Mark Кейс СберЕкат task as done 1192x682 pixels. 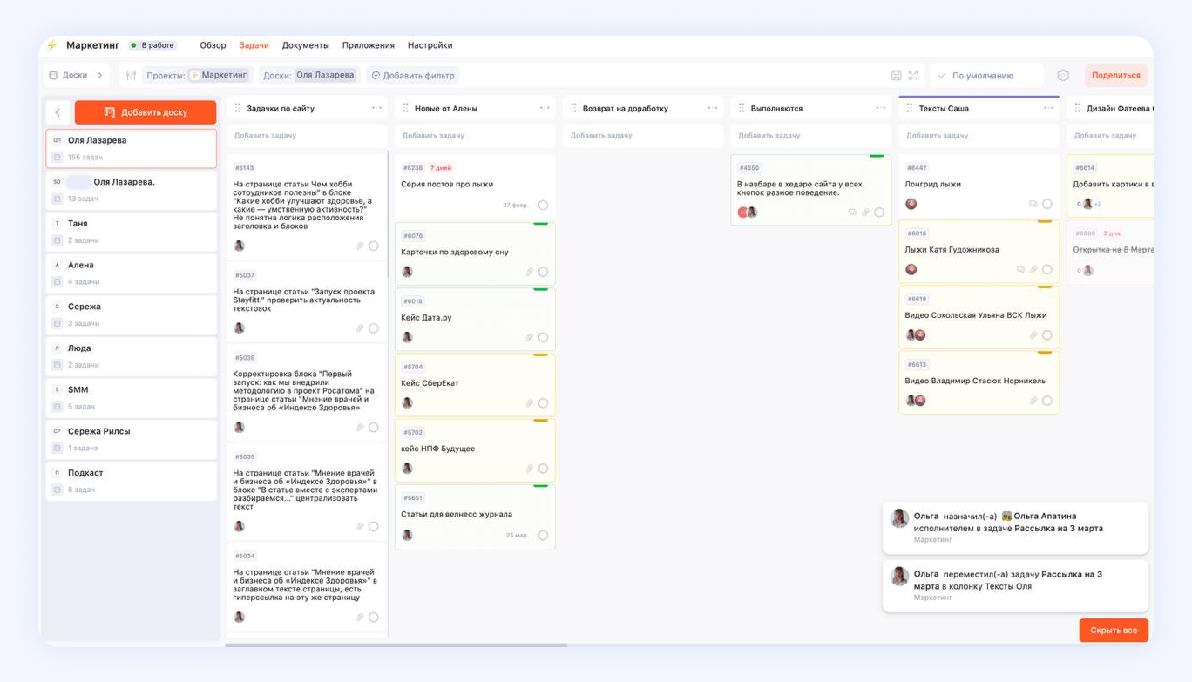coord(543,403)
